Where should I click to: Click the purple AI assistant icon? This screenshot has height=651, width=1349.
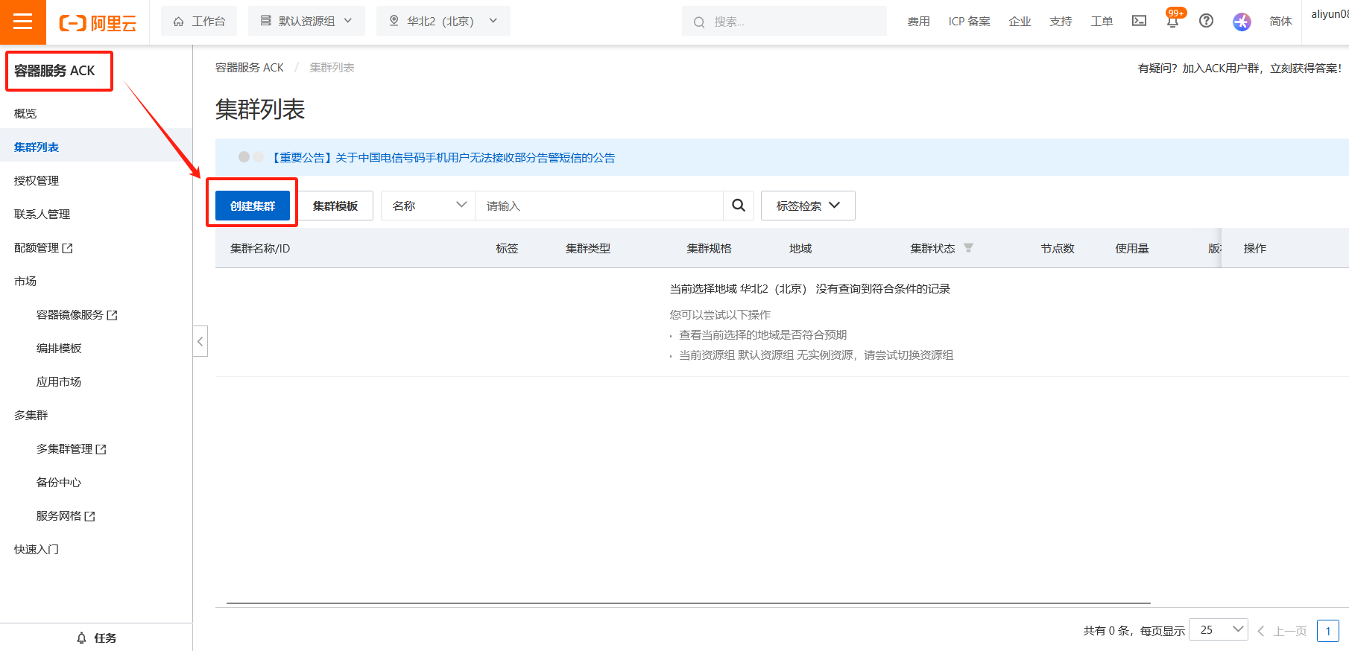click(x=1242, y=22)
